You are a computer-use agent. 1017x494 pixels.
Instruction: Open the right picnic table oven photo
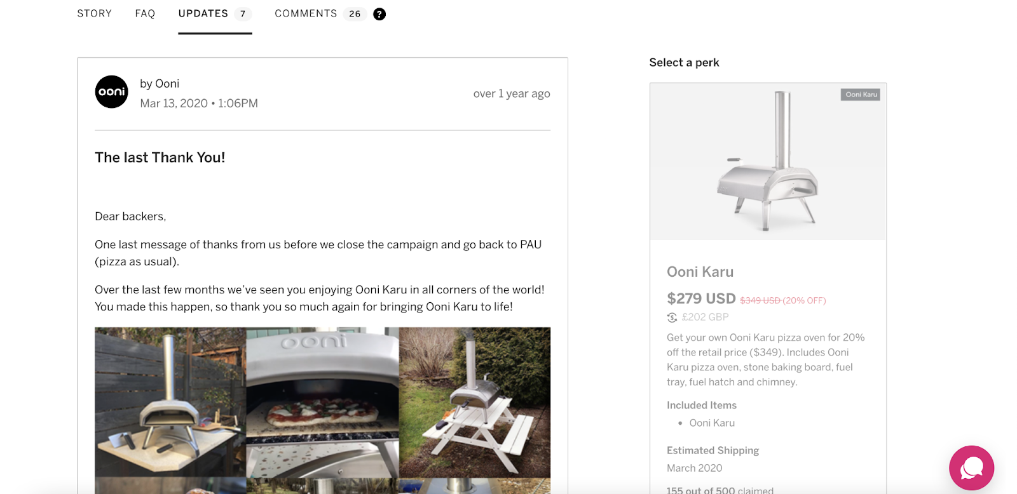tap(475, 402)
